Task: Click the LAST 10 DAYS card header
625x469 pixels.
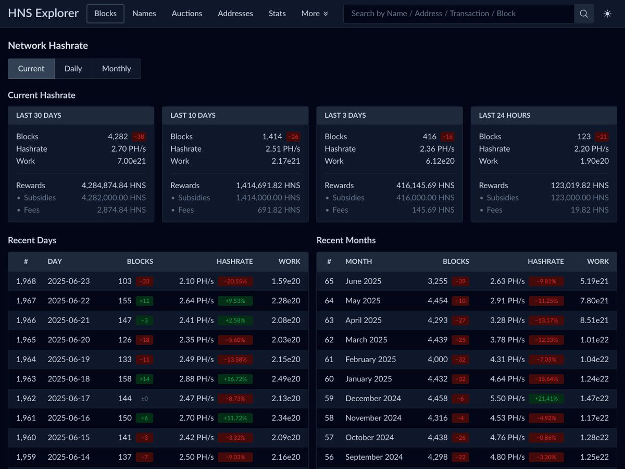Action: coord(235,115)
